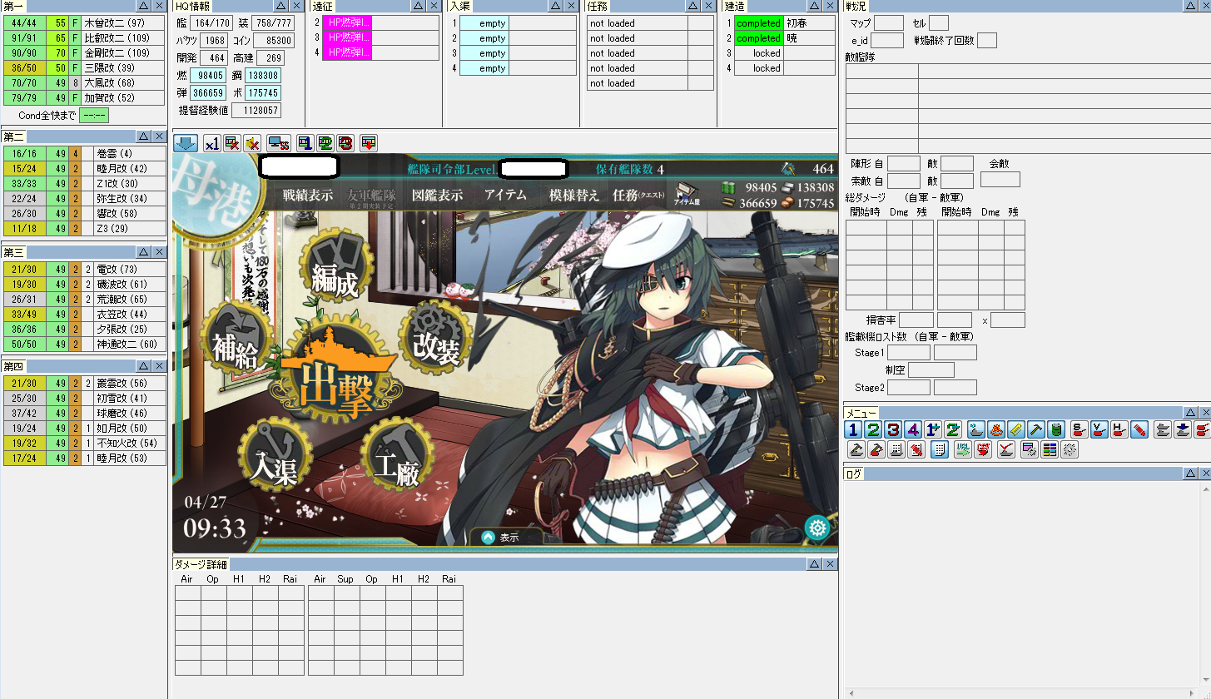
Task: Click the hammer icon in メニュー first row
Action: tap(1036, 429)
